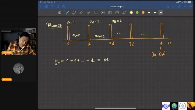Select the Pen tool
Screen dimensions: 195x110
click(67, 13)
